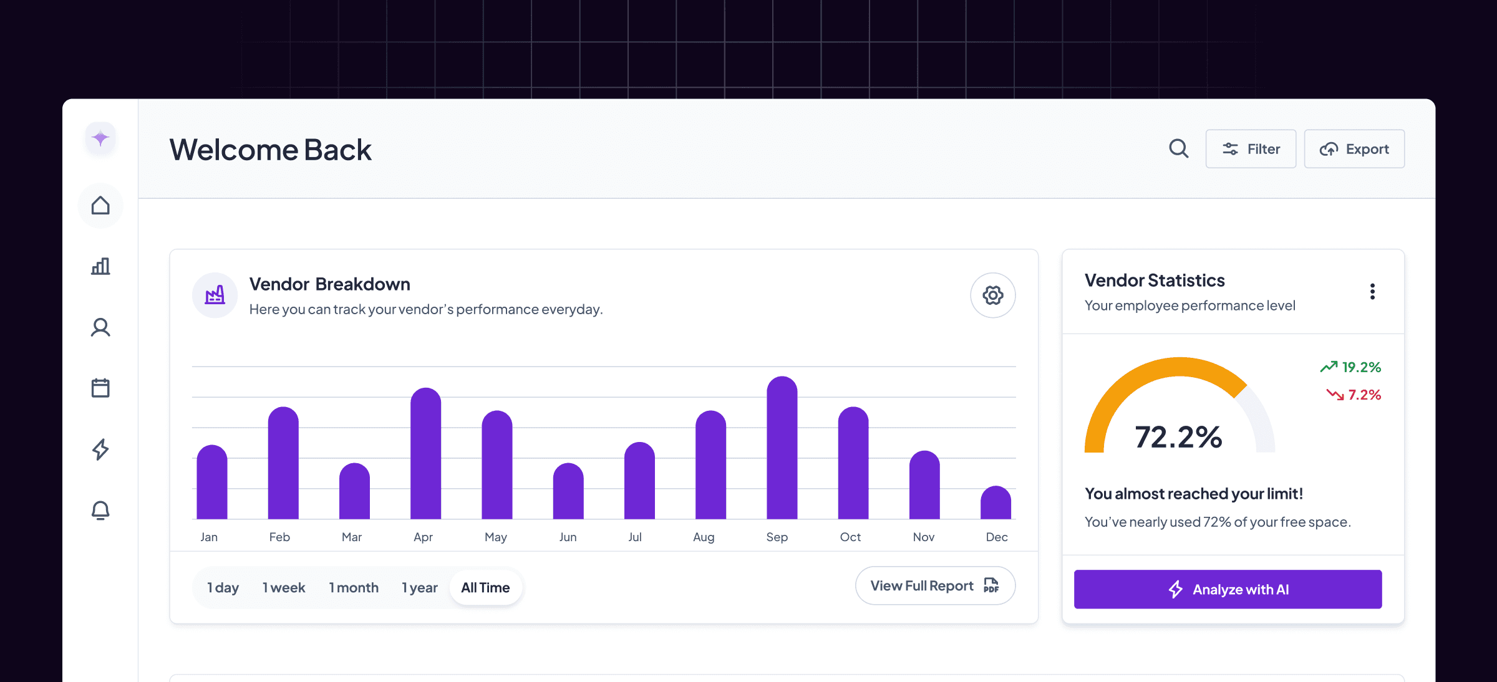Go to the user profile sidebar icon
Viewport: 1497px width, 682px height.
click(x=100, y=327)
